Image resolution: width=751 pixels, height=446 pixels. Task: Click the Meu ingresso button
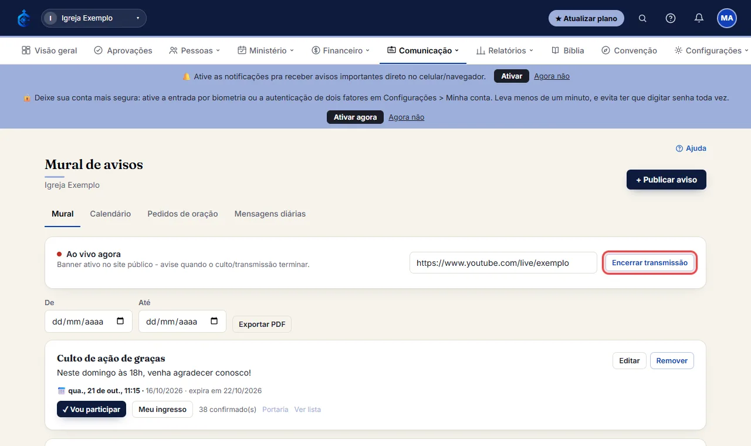tap(163, 409)
